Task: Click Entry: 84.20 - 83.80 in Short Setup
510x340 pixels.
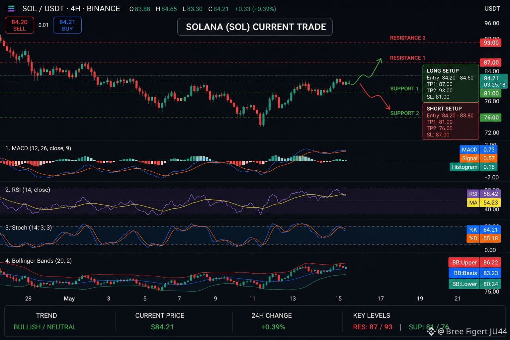Action: [x=450, y=116]
